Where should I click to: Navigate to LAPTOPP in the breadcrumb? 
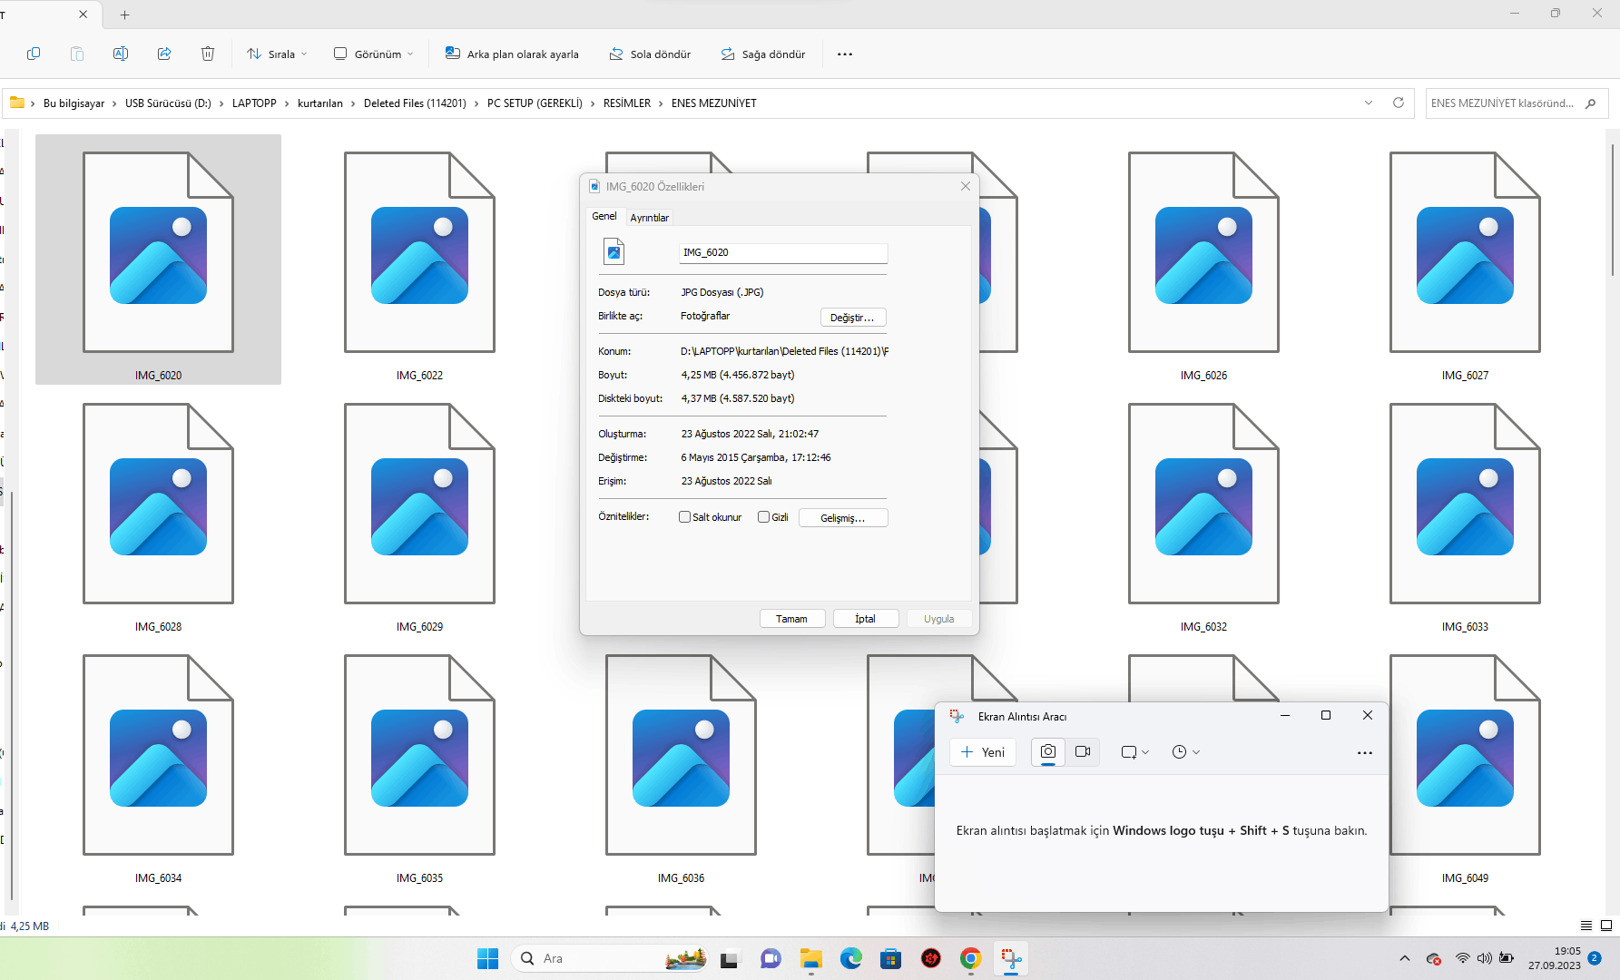254,103
